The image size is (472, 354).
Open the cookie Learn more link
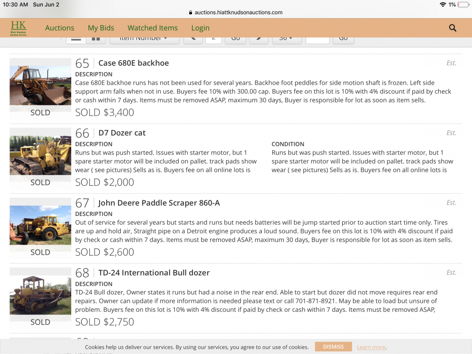pyautogui.click(x=371, y=347)
